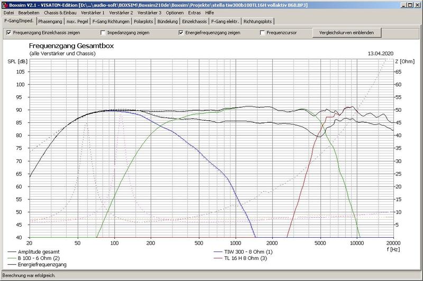Screen dimensions: 423x281
Task: Tick the Frequenzcursor checkbox
Action: coord(263,33)
